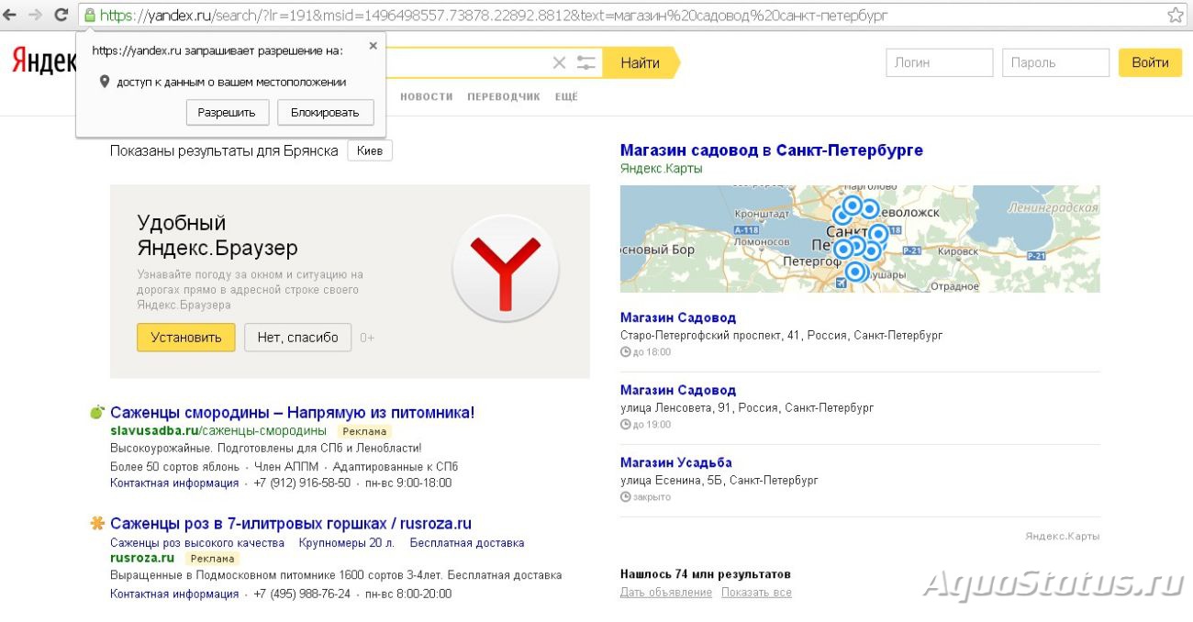Click the Показать все link
The image size is (1193, 622).
click(756, 592)
